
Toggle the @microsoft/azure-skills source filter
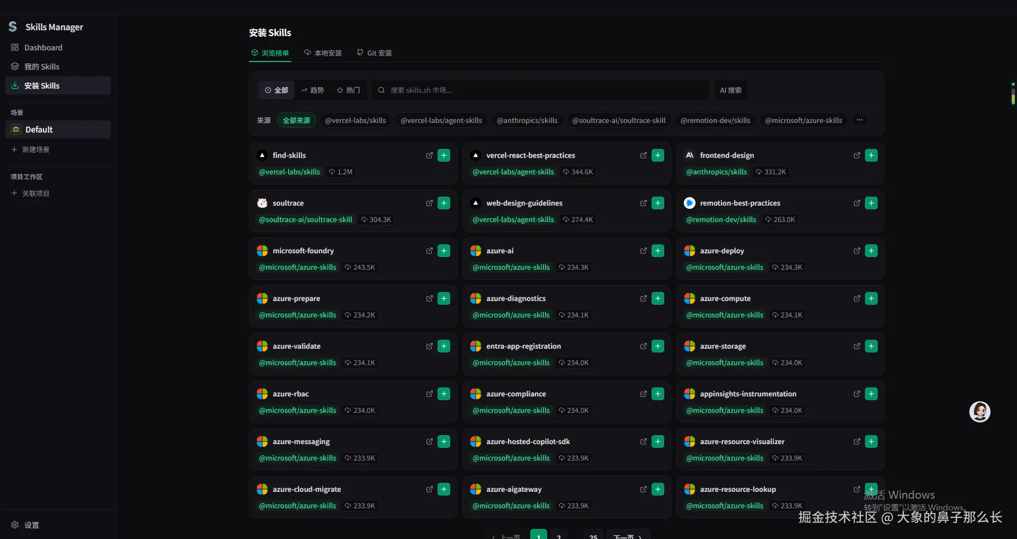803,120
